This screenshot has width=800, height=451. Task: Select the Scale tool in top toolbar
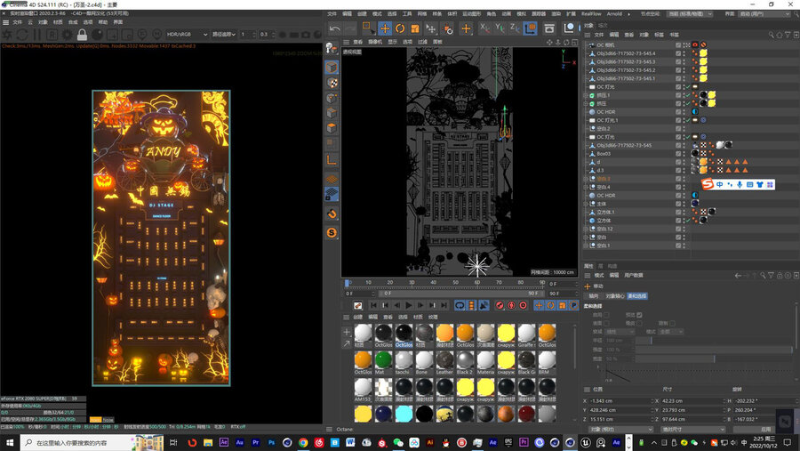click(x=415, y=28)
